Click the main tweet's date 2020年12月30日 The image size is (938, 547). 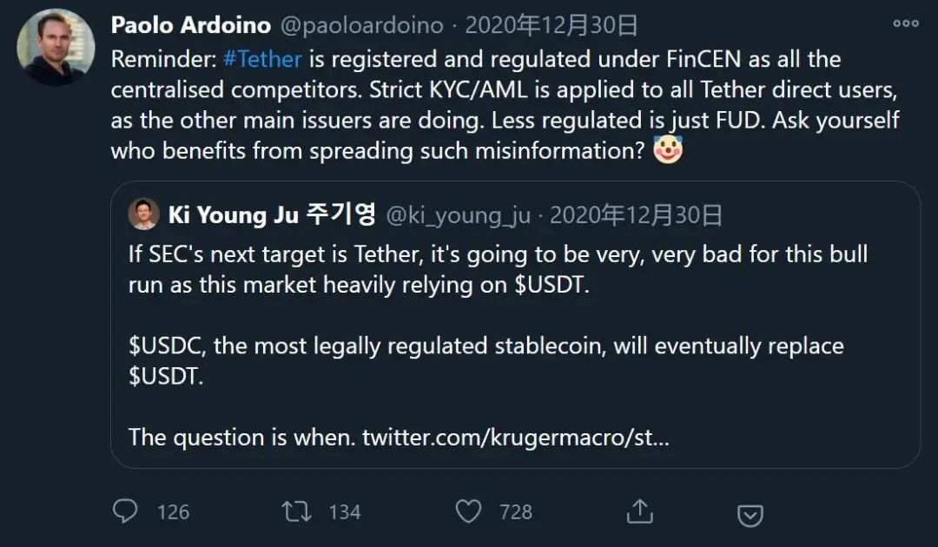(552, 25)
